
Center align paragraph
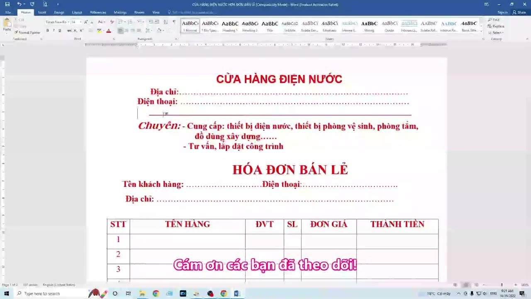click(x=127, y=30)
